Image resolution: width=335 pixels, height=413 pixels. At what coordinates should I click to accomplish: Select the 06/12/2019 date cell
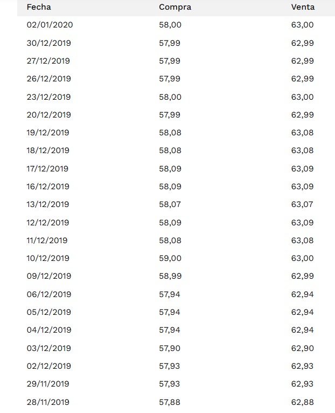coord(48,294)
